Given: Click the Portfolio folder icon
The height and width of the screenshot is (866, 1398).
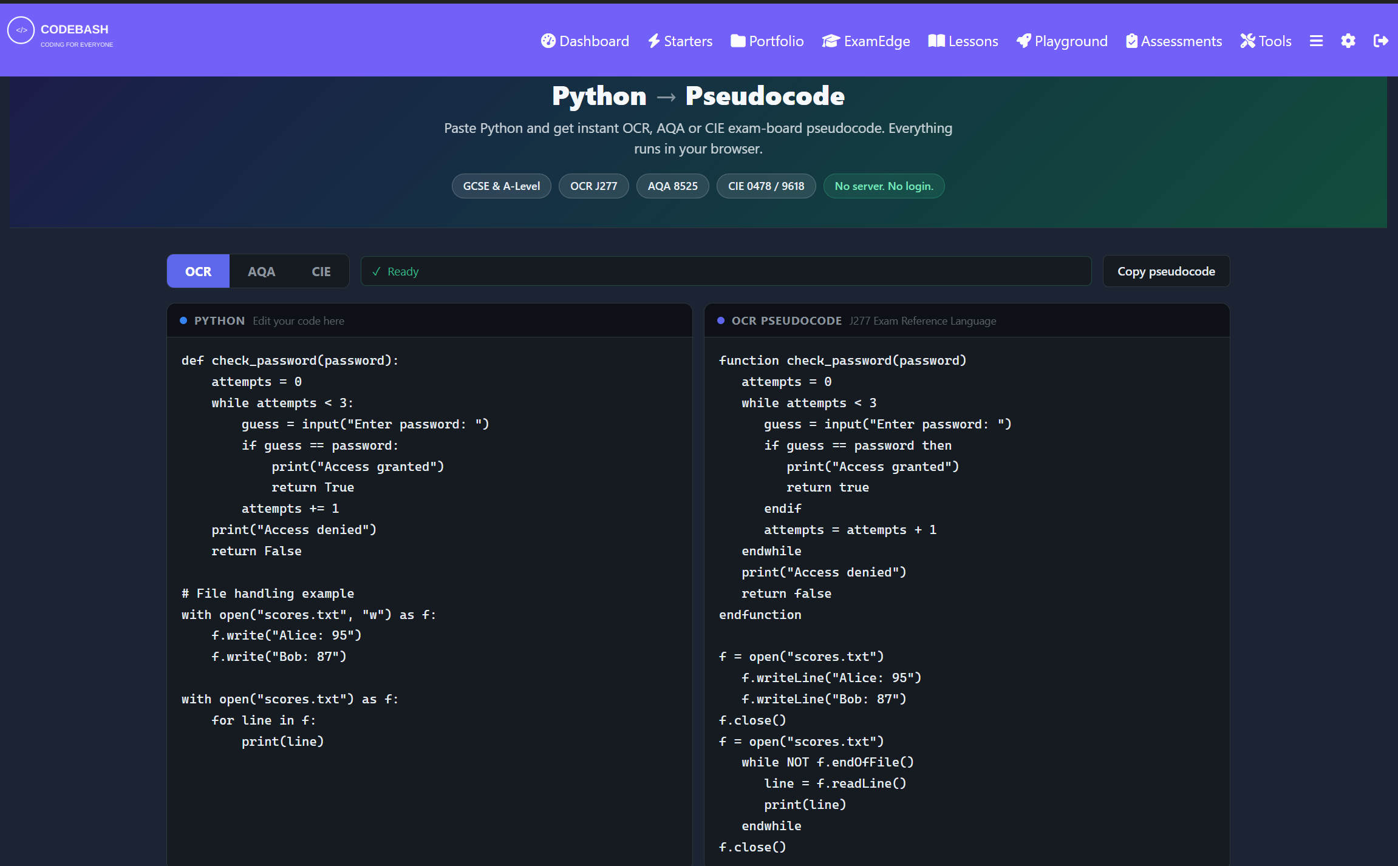Looking at the screenshot, I should click(x=738, y=41).
